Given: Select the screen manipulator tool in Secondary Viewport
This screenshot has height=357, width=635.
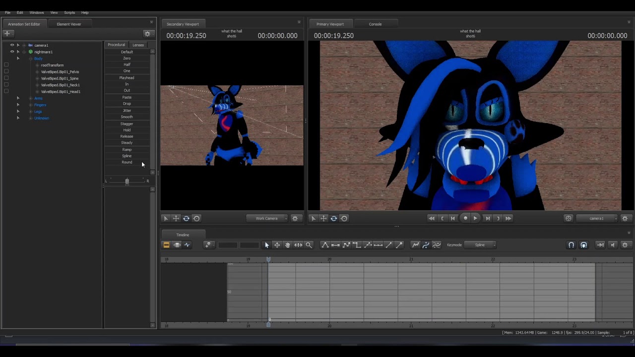Looking at the screenshot, I should coord(196,218).
